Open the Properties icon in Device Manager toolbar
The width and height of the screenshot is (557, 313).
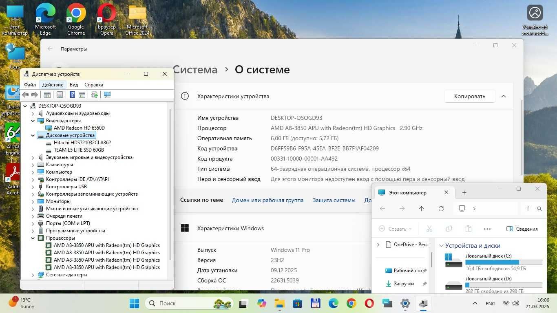click(60, 95)
